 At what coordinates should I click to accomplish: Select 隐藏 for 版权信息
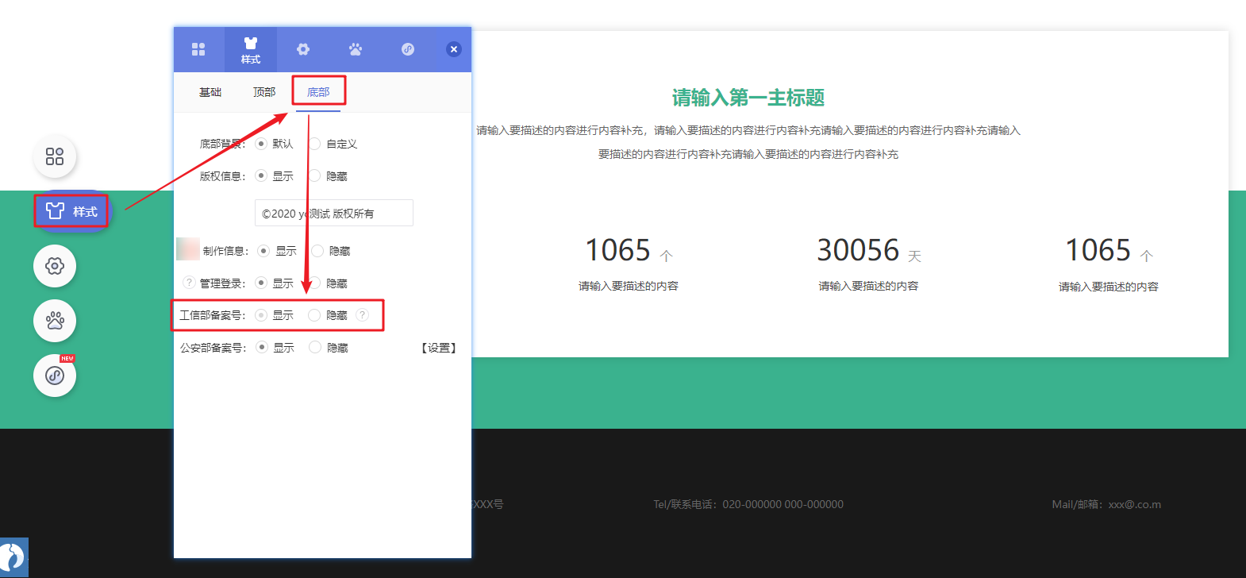(315, 176)
